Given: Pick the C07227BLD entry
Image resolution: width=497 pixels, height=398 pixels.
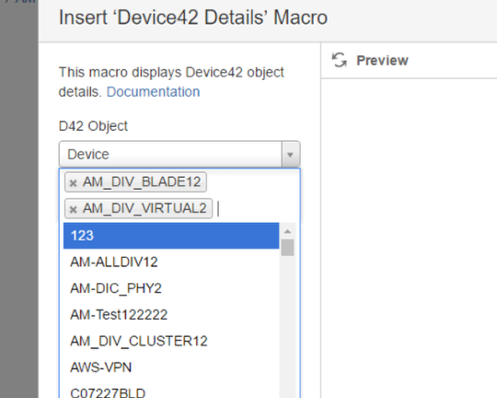Looking at the screenshot, I should [x=171, y=392].
